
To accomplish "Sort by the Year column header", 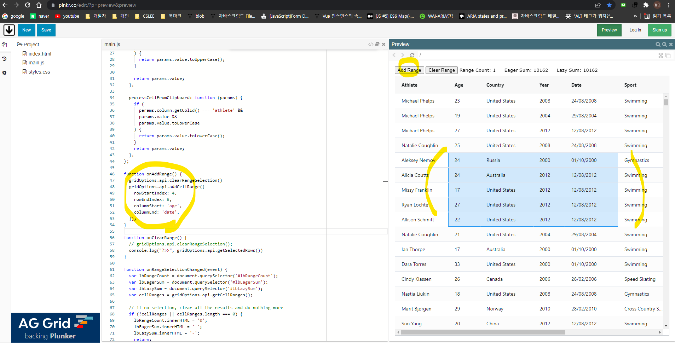I will pos(544,85).
